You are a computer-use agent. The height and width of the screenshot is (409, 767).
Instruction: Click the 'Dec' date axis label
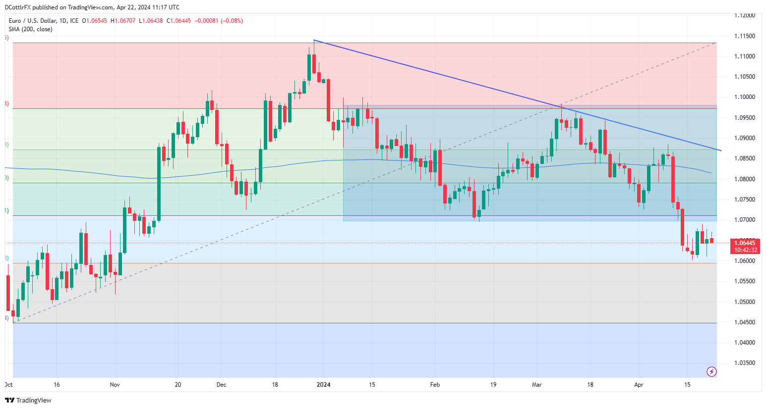click(x=222, y=385)
